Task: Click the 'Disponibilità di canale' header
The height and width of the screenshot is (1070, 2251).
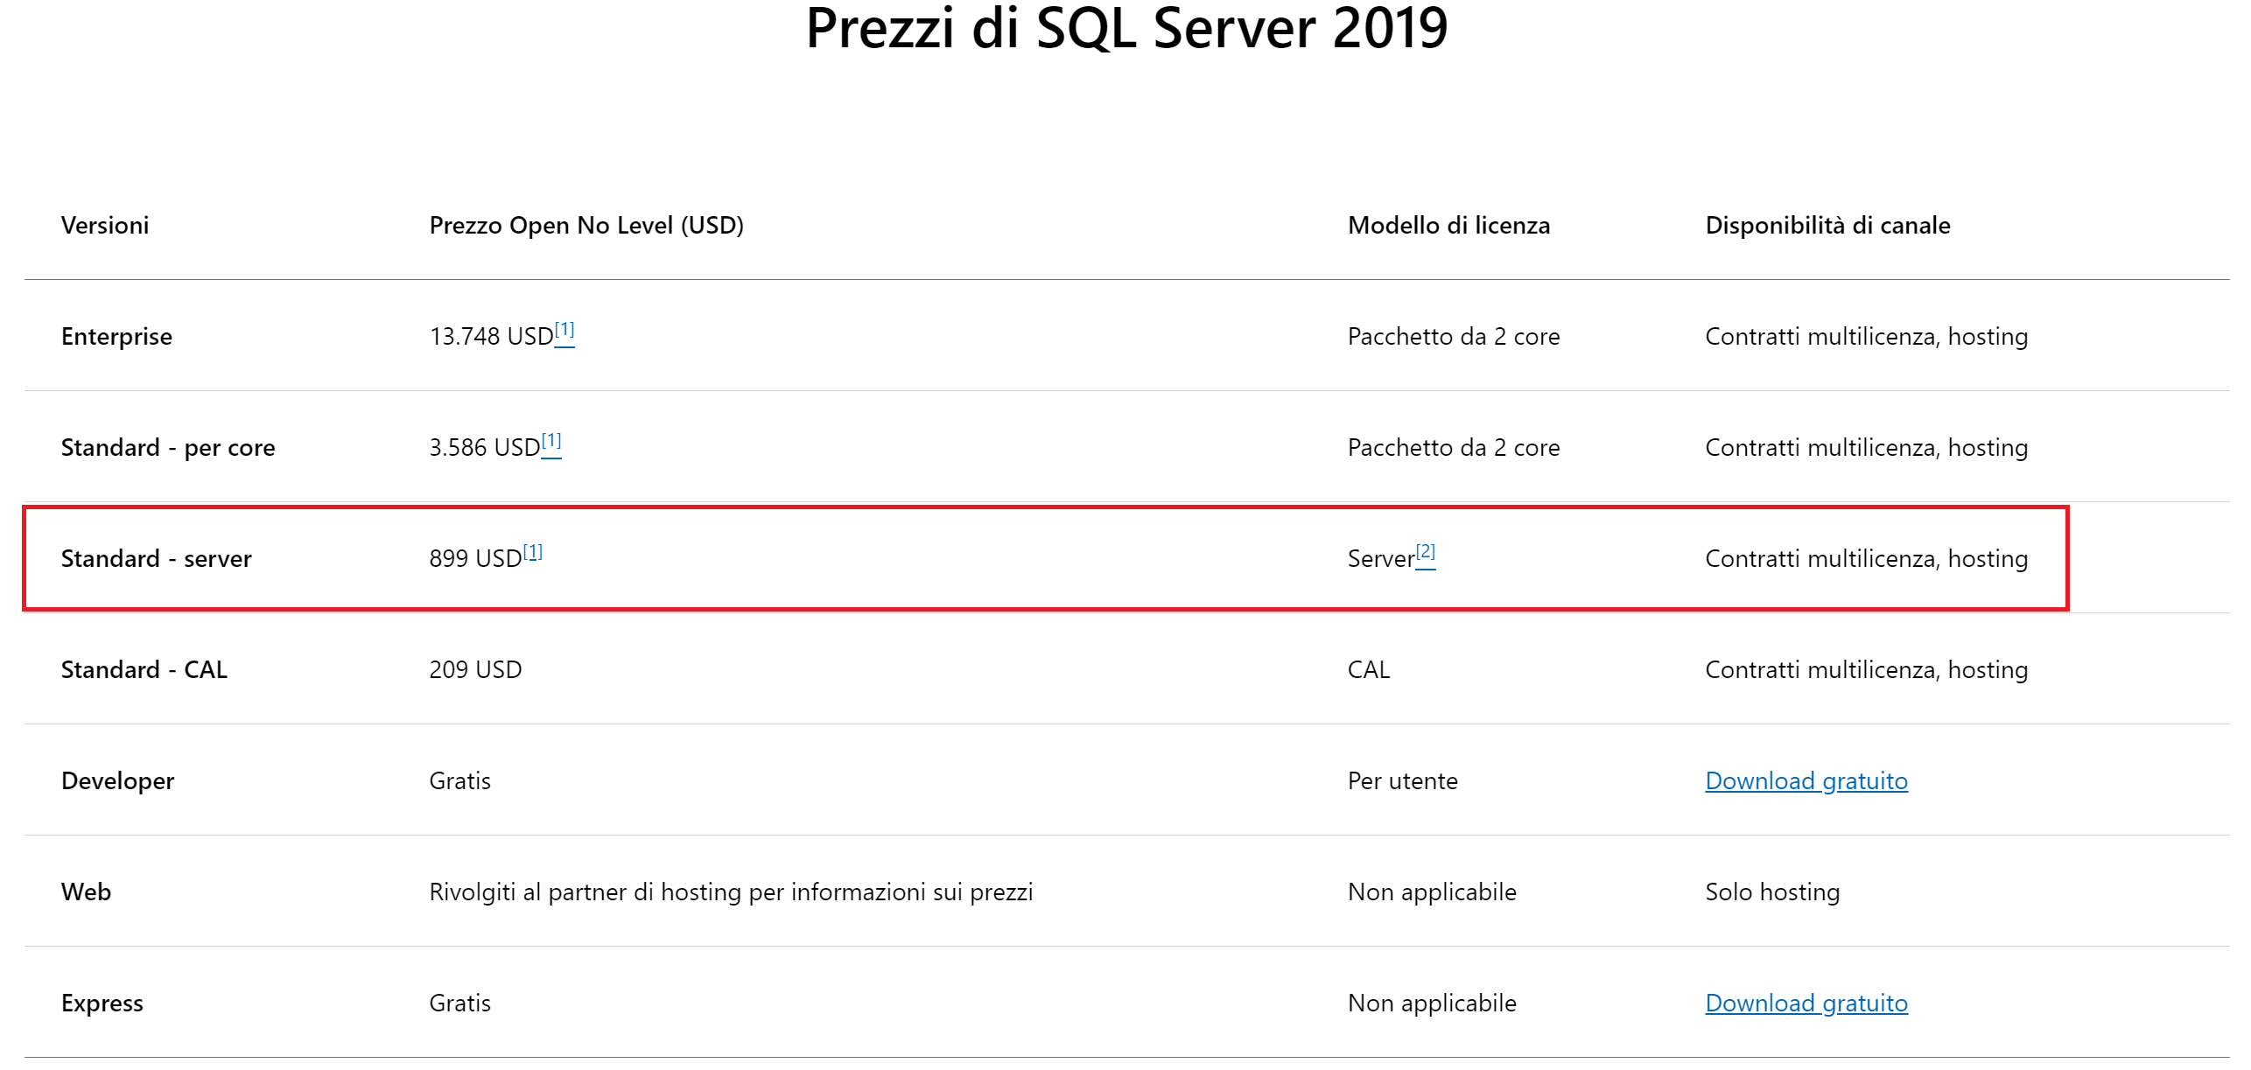Action: [1827, 226]
